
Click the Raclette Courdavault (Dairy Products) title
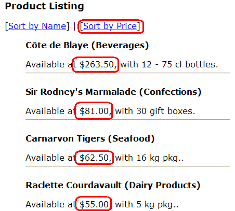tap(113, 185)
